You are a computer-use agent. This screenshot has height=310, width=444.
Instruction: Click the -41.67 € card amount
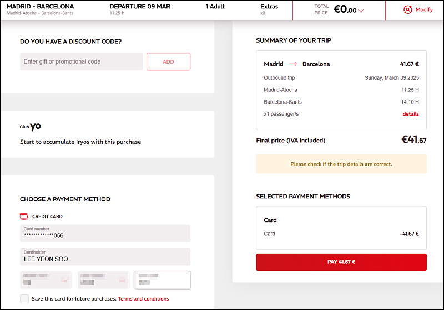[x=410, y=234]
